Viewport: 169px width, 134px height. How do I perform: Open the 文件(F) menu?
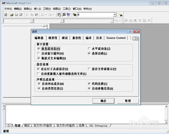[8, 9]
